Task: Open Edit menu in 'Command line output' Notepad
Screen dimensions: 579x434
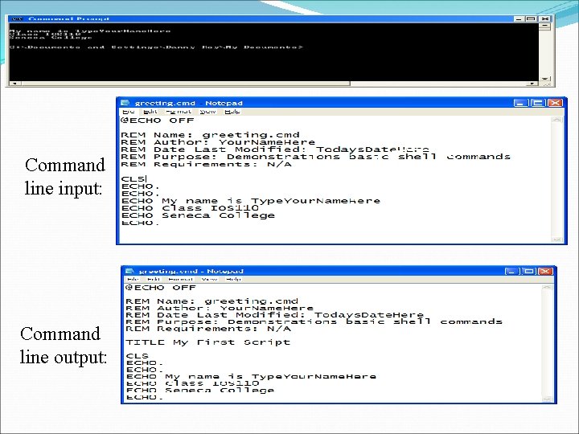Action: tap(154, 279)
